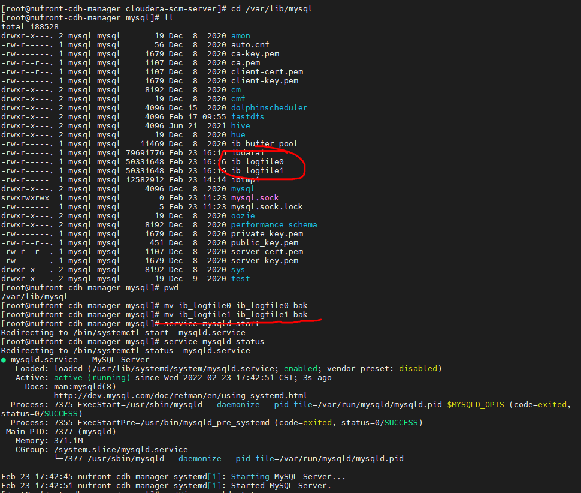
Task: Click the 'ExecStartPre=/usr/bin/mysqld_pre_systemd' text
Action: coord(174,422)
